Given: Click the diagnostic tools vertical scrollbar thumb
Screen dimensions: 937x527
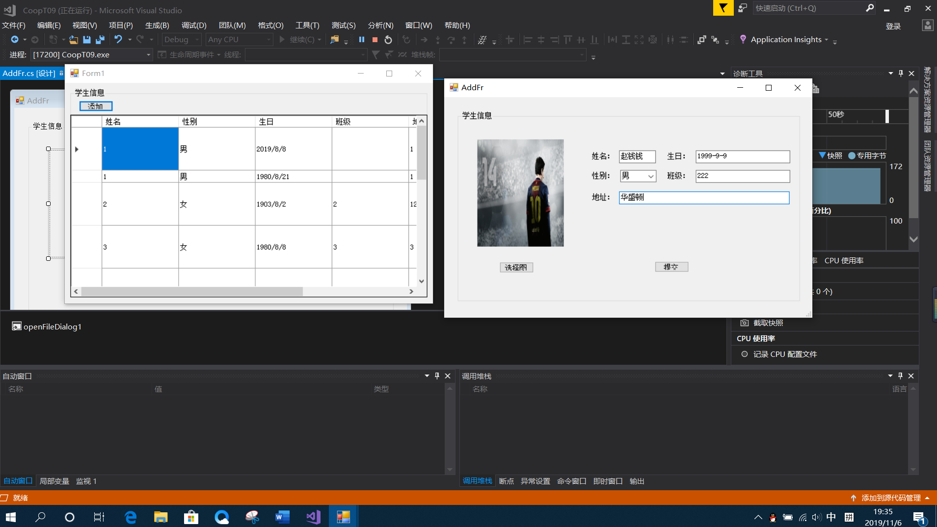Looking at the screenshot, I should pos(913,157).
